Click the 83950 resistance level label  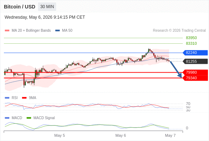191,38
